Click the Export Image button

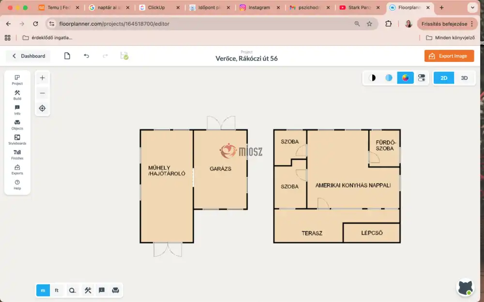[449, 56]
